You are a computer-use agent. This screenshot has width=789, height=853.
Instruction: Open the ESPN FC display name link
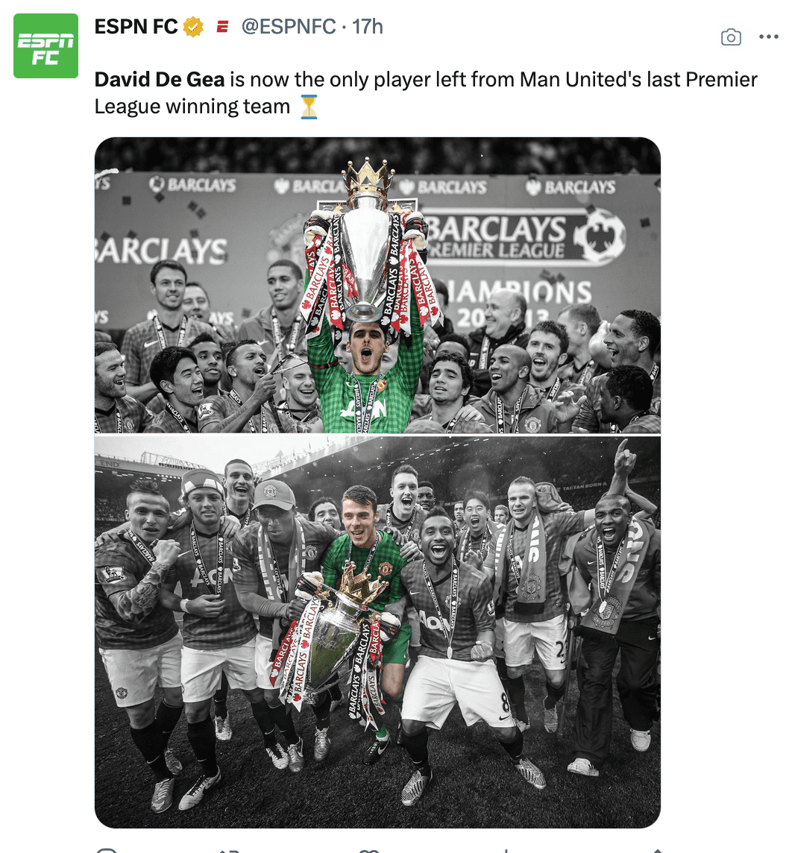tap(136, 27)
